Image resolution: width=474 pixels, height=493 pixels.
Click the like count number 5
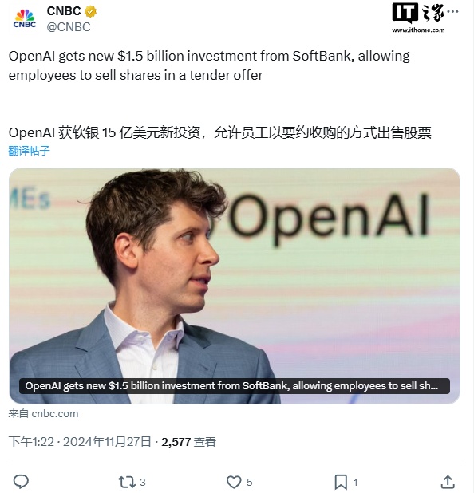click(x=250, y=482)
